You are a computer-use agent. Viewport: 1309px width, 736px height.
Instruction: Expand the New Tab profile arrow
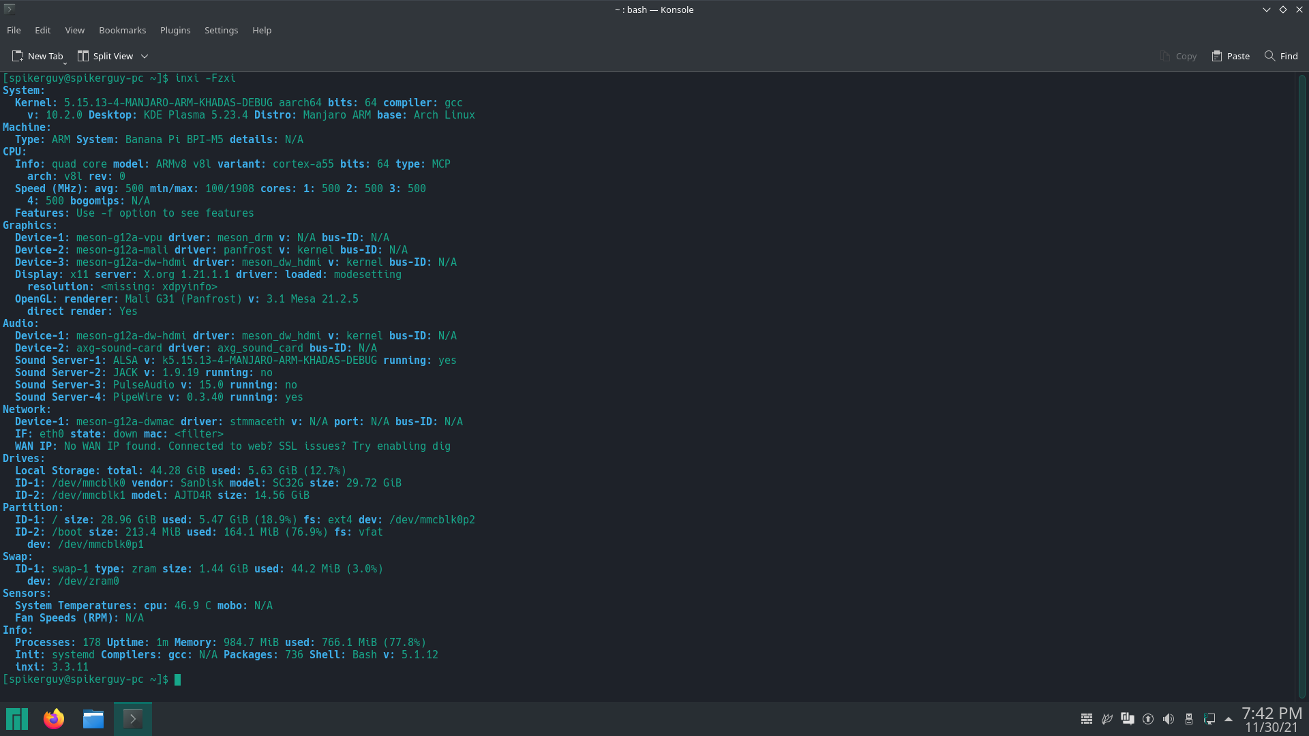[x=65, y=63]
